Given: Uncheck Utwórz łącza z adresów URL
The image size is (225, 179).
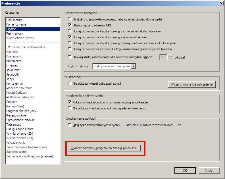Looking at the screenshot, I should (x=70, y=25).
